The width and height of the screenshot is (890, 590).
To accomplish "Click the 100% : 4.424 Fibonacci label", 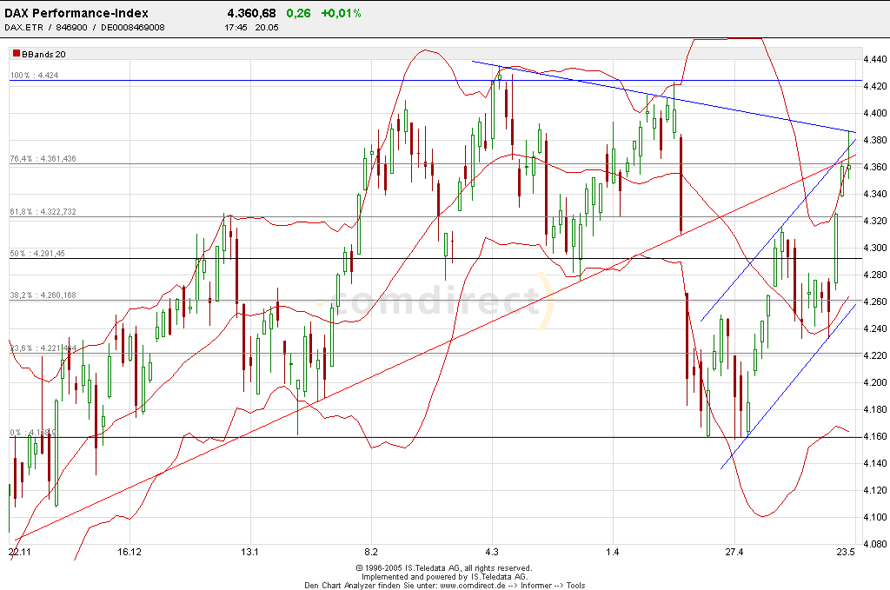I will tap(34, 75).
